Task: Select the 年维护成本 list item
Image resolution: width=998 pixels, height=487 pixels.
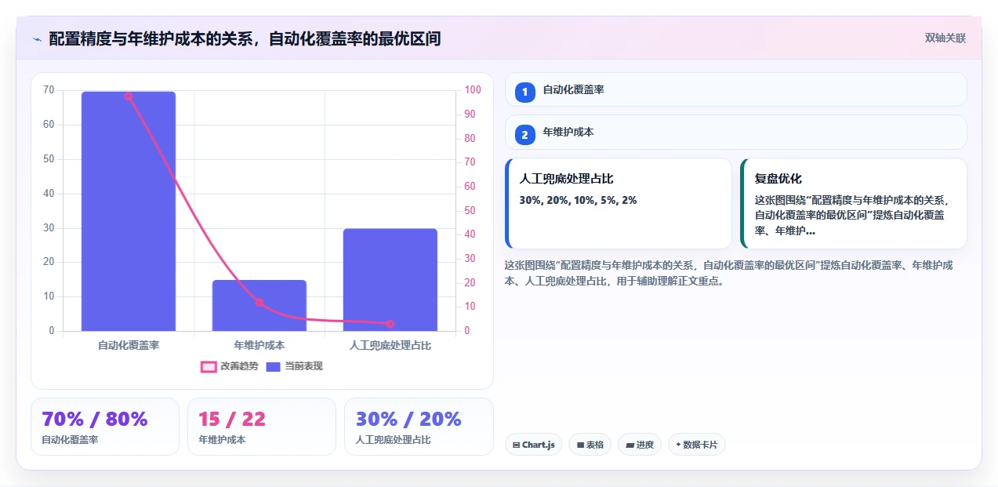Action: [x=735, y=133]
